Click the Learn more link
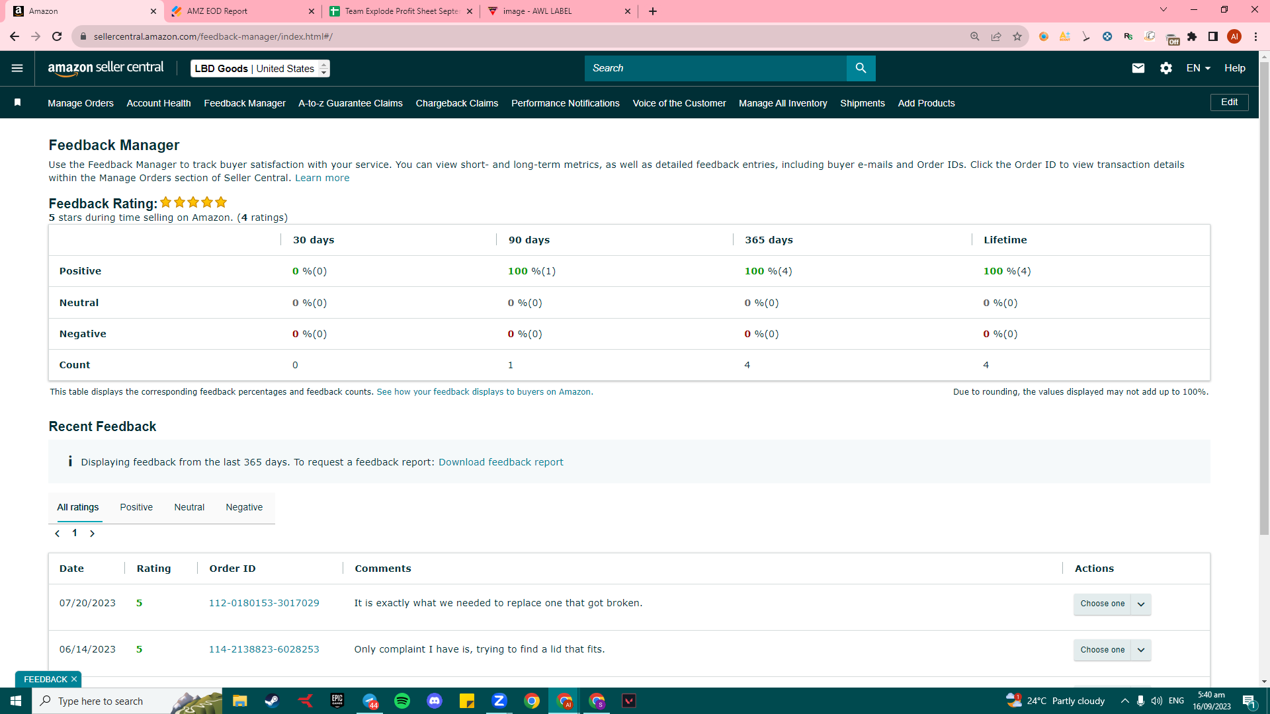The width and height of the screenshot is (1270, 714). (x=322, y=178)
